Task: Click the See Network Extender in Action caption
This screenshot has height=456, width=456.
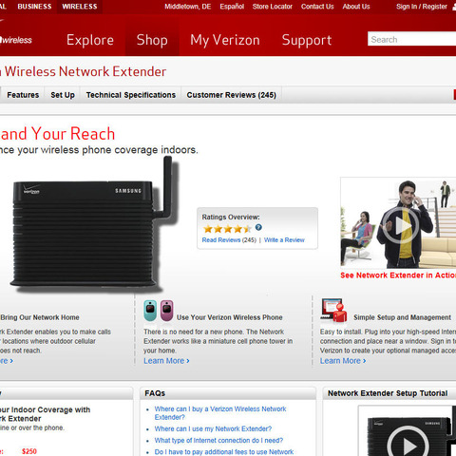Action: point(398,275)
